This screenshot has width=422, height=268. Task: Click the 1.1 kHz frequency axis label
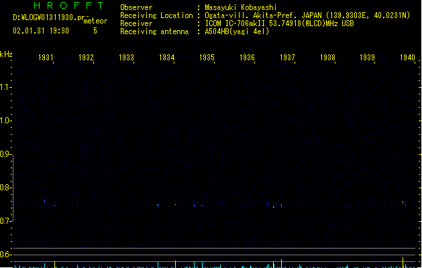(x=5, y=87)
